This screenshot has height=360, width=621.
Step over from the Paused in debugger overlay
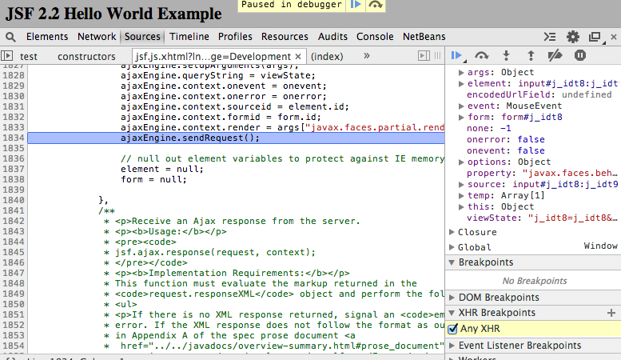click(x=375, y=5)
